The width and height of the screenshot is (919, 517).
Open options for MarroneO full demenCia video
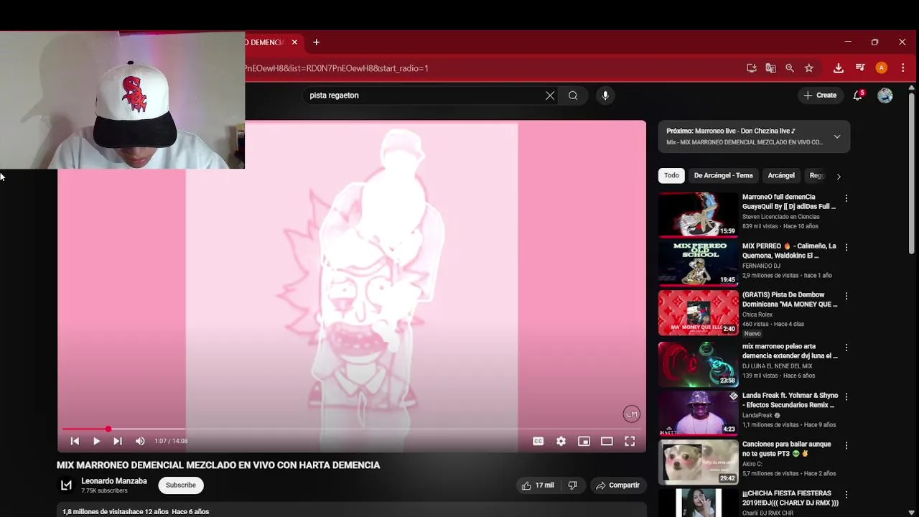846,198
